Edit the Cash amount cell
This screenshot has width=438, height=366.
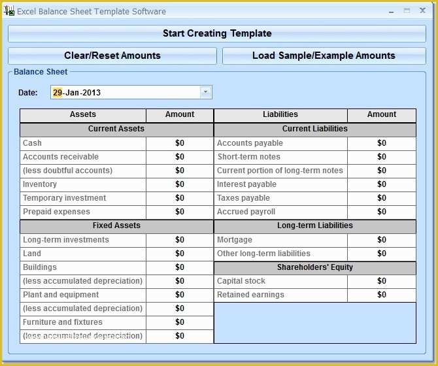[180, 143]
